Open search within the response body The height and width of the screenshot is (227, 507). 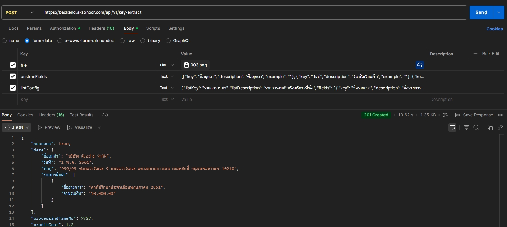click(476, 127)
